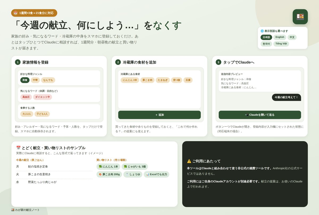Click the Excelでも出力 chip
This screenshot has height=215, width=319.
[x=156, y=174]
